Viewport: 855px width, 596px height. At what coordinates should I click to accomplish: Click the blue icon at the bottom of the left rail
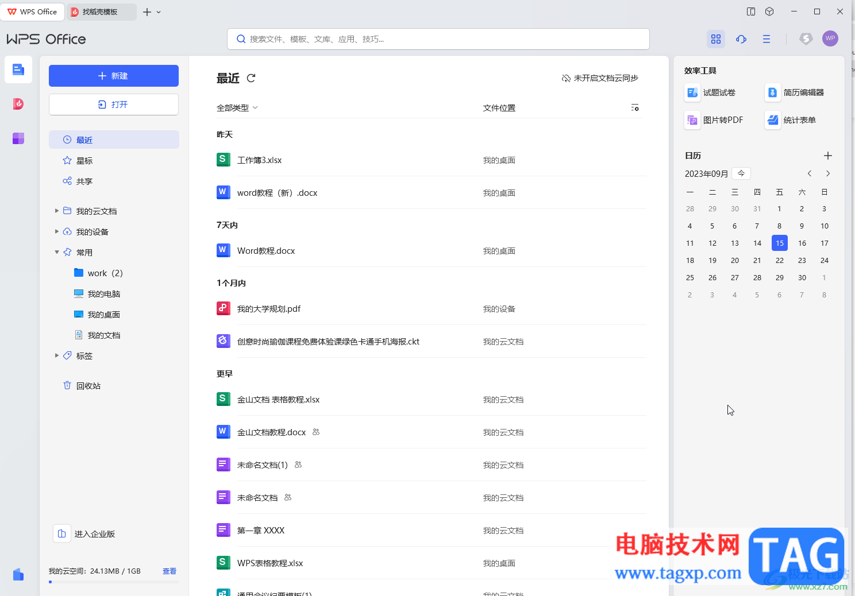click(x=18, y=574)
